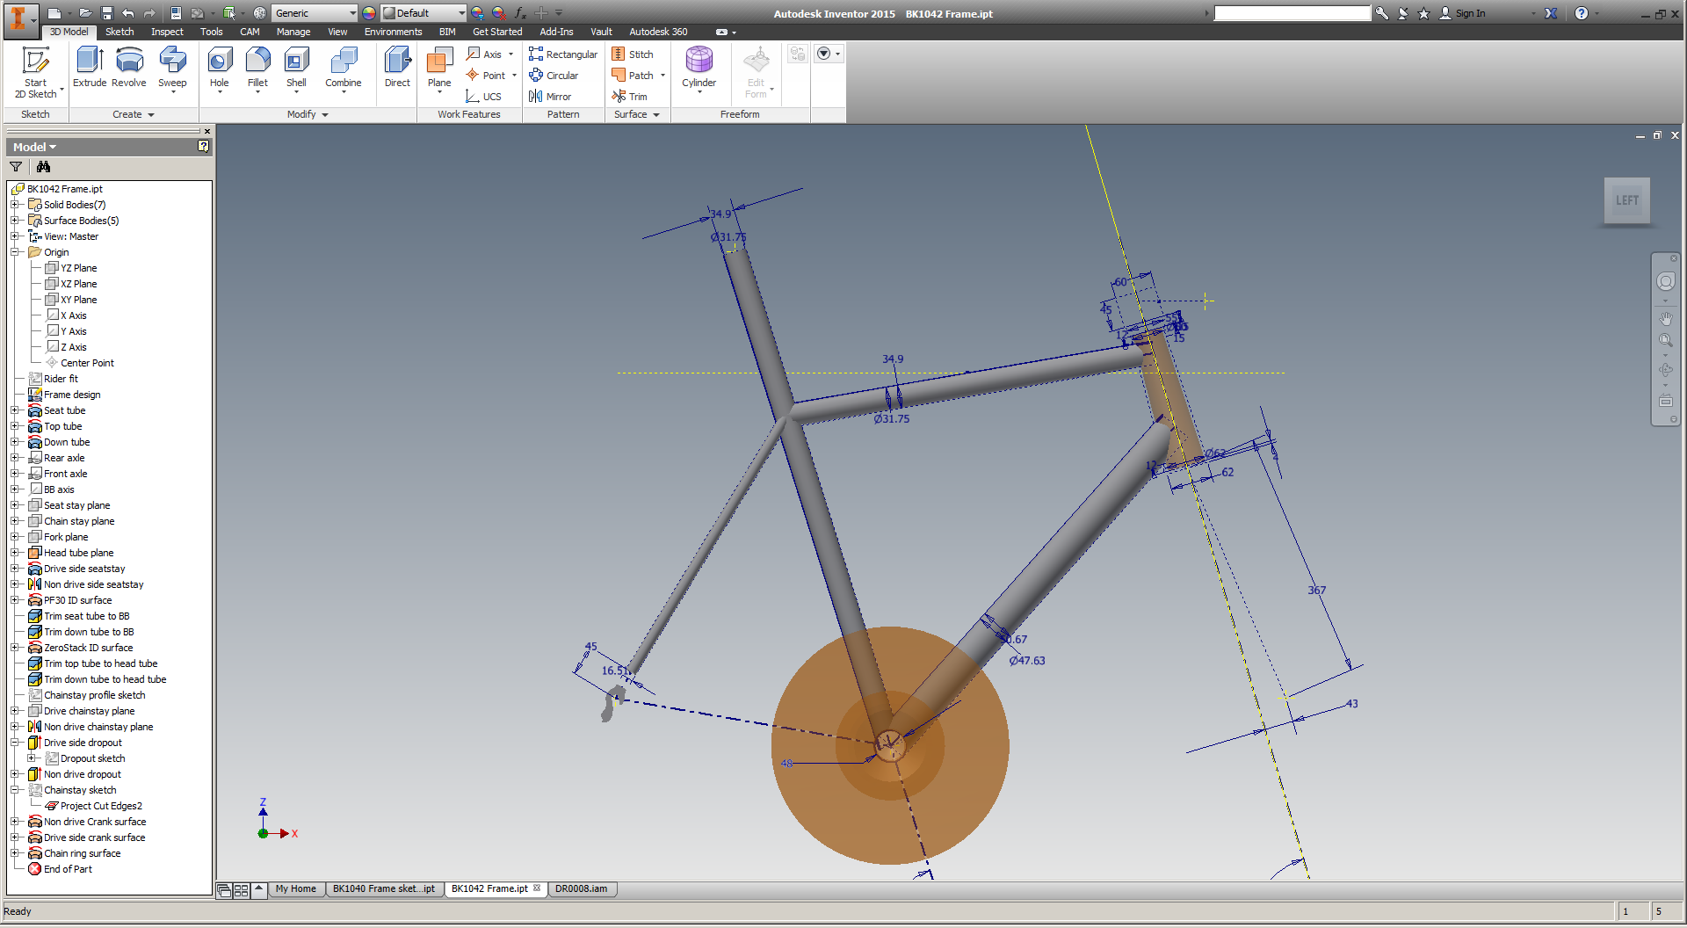
Task: Click the binoculars find icon in browser
Action: pyautogui.click(x=43, y=166)
